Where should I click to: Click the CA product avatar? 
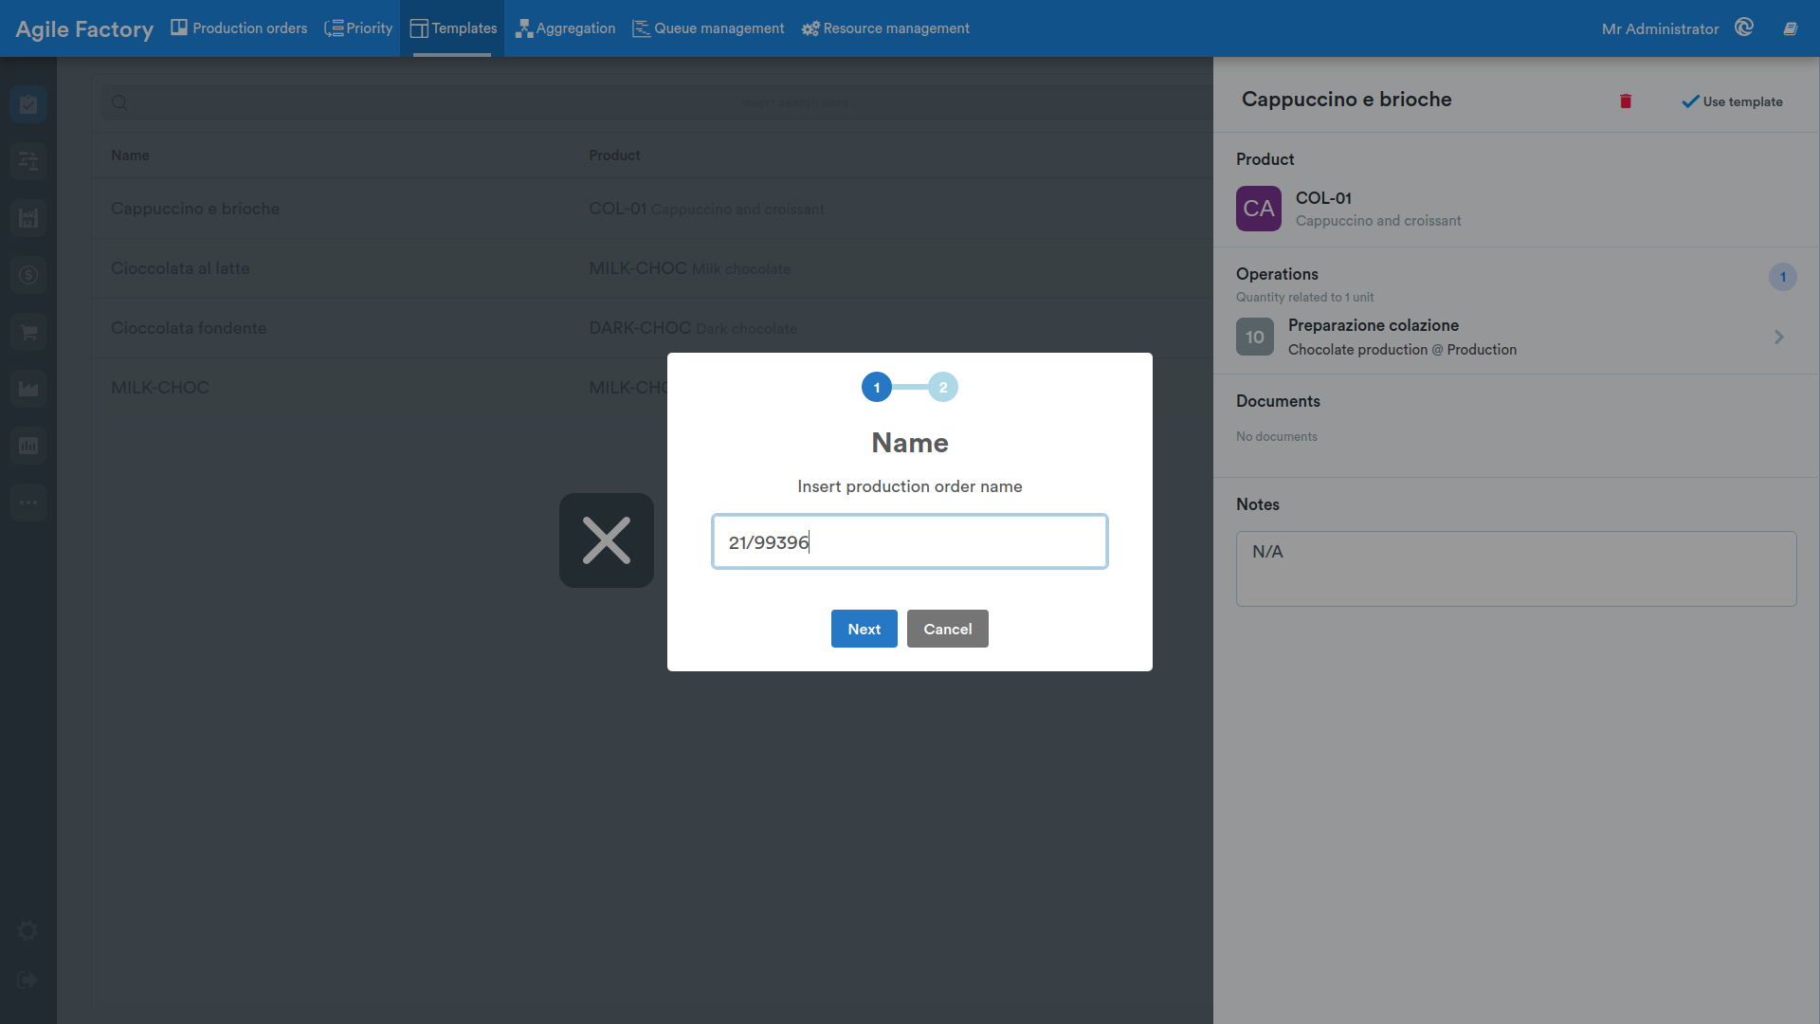[1259, 209]
